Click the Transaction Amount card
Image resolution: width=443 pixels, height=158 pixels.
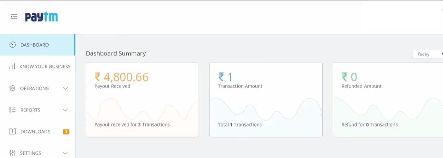click(x=266, y=100)
